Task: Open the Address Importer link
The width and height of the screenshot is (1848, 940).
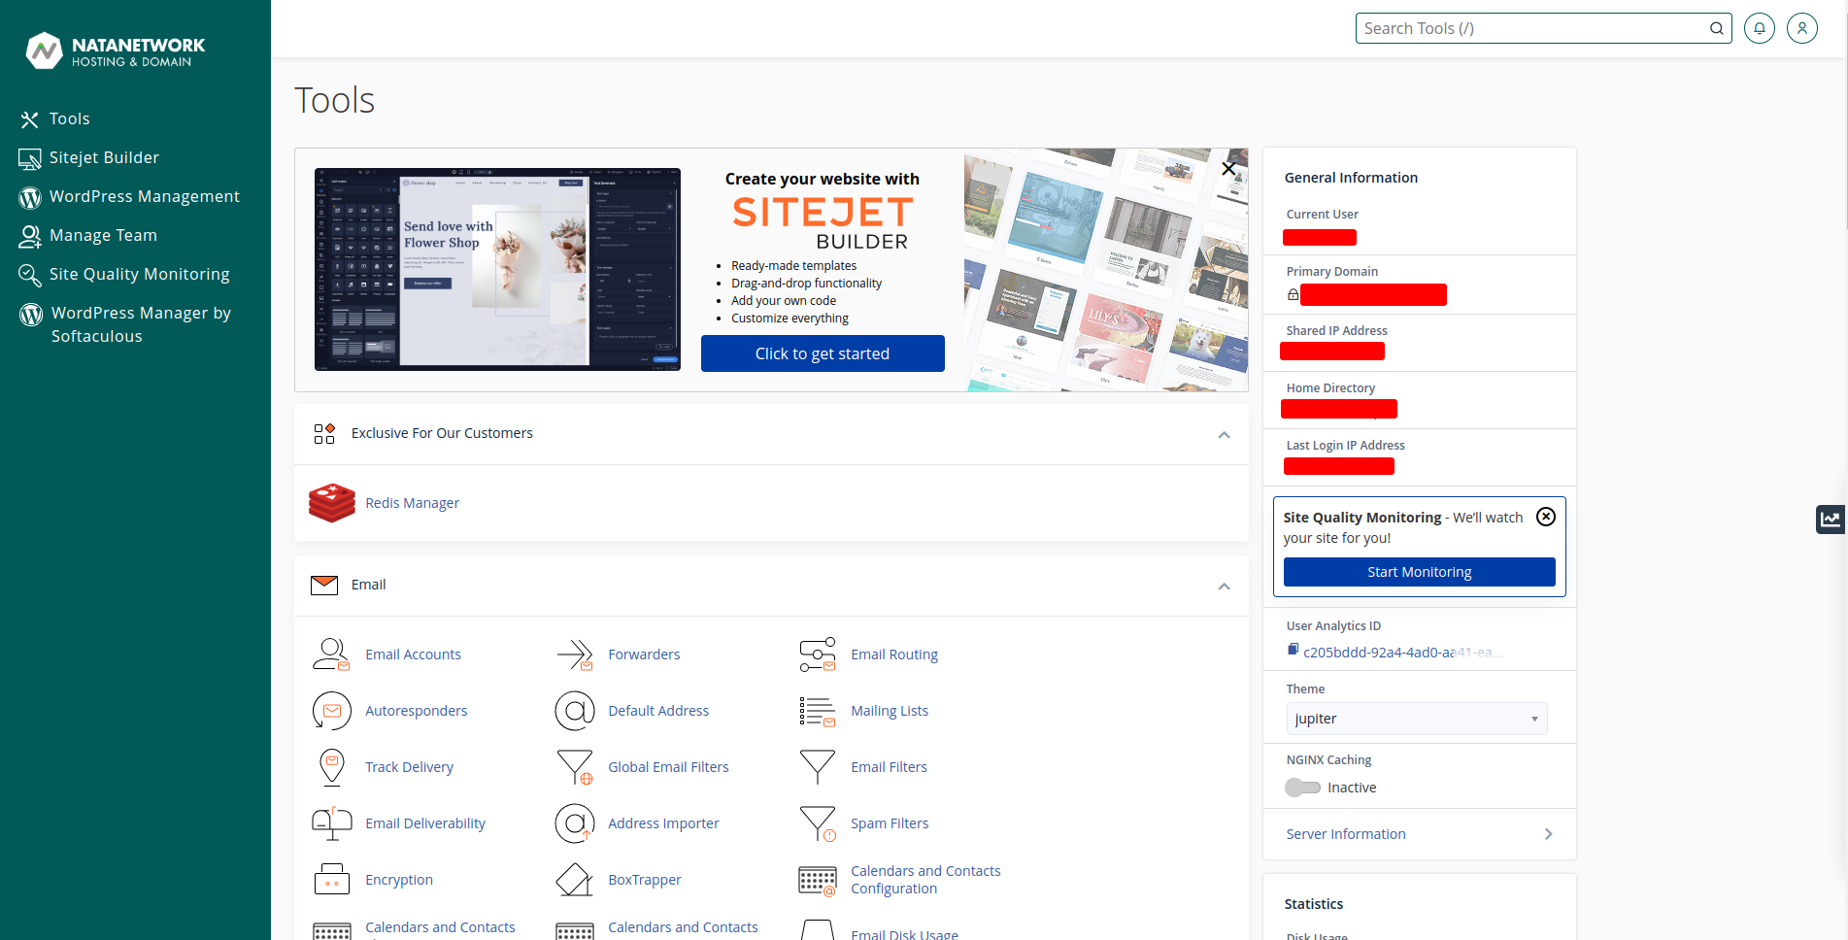Action: (663, 823)
